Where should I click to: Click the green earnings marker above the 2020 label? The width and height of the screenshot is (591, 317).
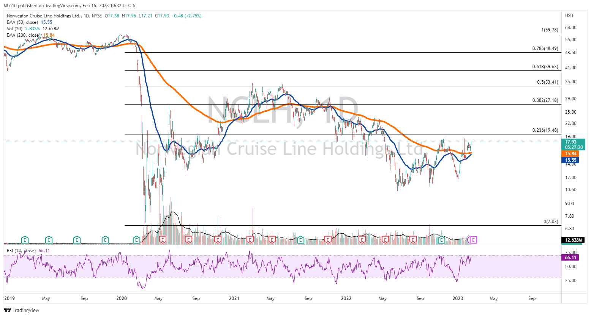point(136,240)
